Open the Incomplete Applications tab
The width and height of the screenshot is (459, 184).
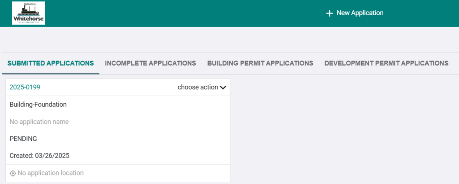[x=150, y=63]
